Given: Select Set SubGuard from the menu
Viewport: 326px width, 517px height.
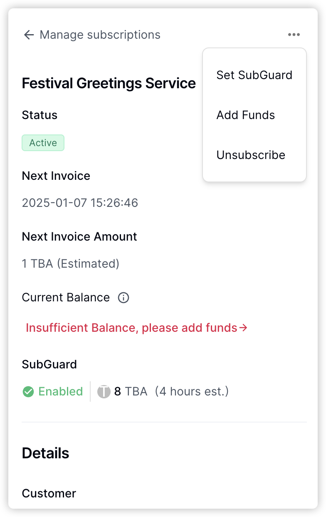Looking at the screenshot, I should pyautogui.click(x=254, y=75).
